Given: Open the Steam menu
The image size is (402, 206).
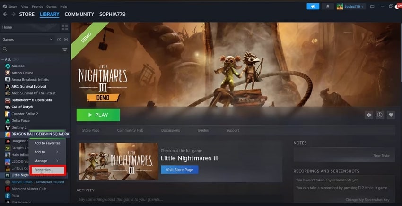Looking at the screenshot, I should tap(13, 7).
